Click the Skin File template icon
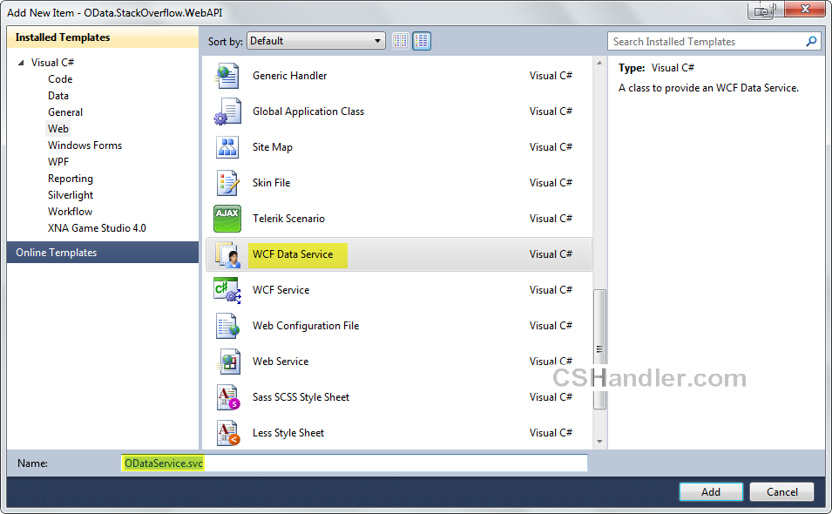 pyautogui.click(x=227, y=182)
